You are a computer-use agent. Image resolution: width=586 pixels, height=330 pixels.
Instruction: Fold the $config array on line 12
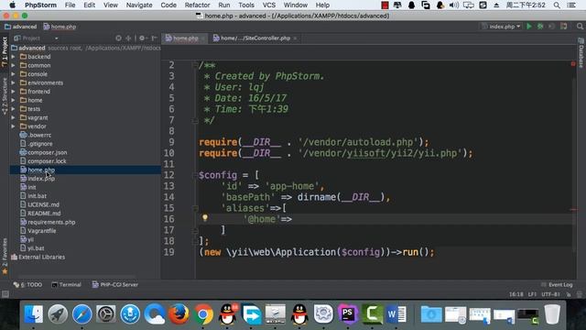tap(195, 175)
